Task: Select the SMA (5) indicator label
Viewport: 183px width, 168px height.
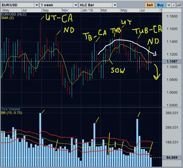Action: click(7, 18)
